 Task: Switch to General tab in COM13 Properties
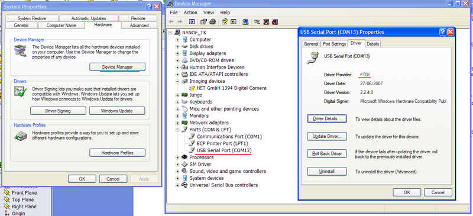[x=311, y=44]
